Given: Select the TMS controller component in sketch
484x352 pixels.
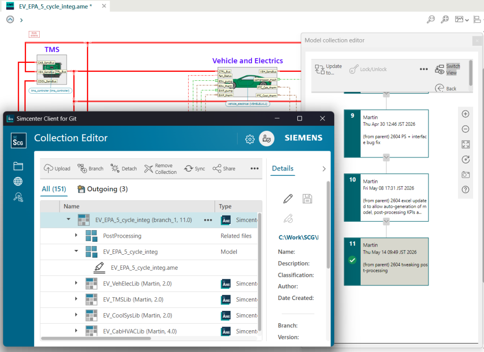Looking at the screenshot, I should point(52,70).
